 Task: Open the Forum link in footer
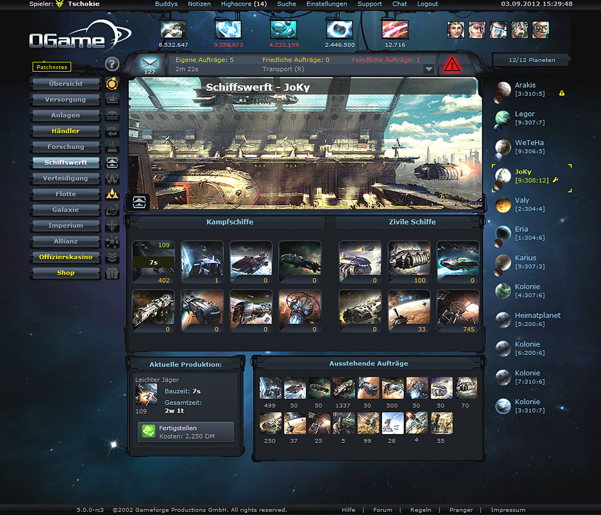[383, 510]
